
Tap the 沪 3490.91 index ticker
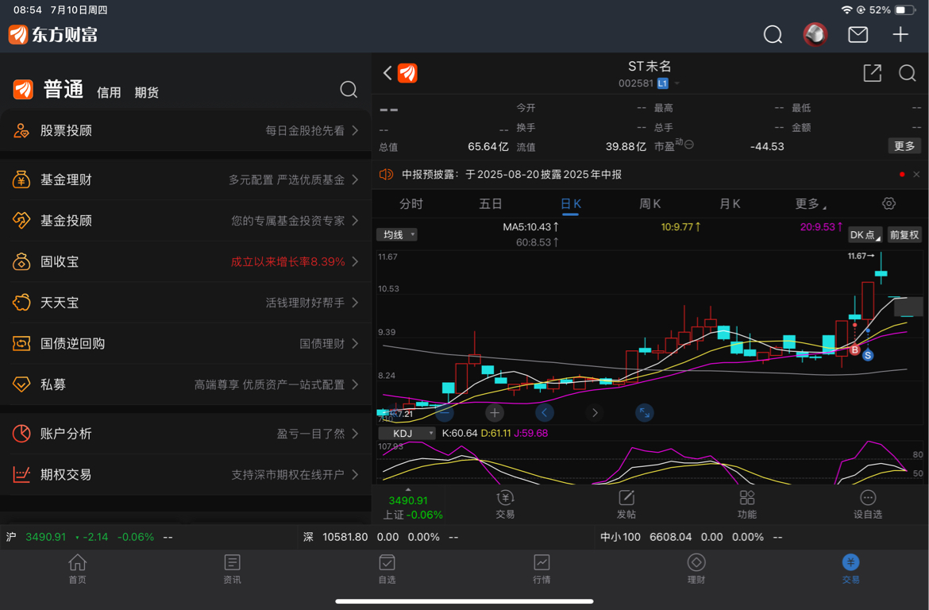(90, 537)
